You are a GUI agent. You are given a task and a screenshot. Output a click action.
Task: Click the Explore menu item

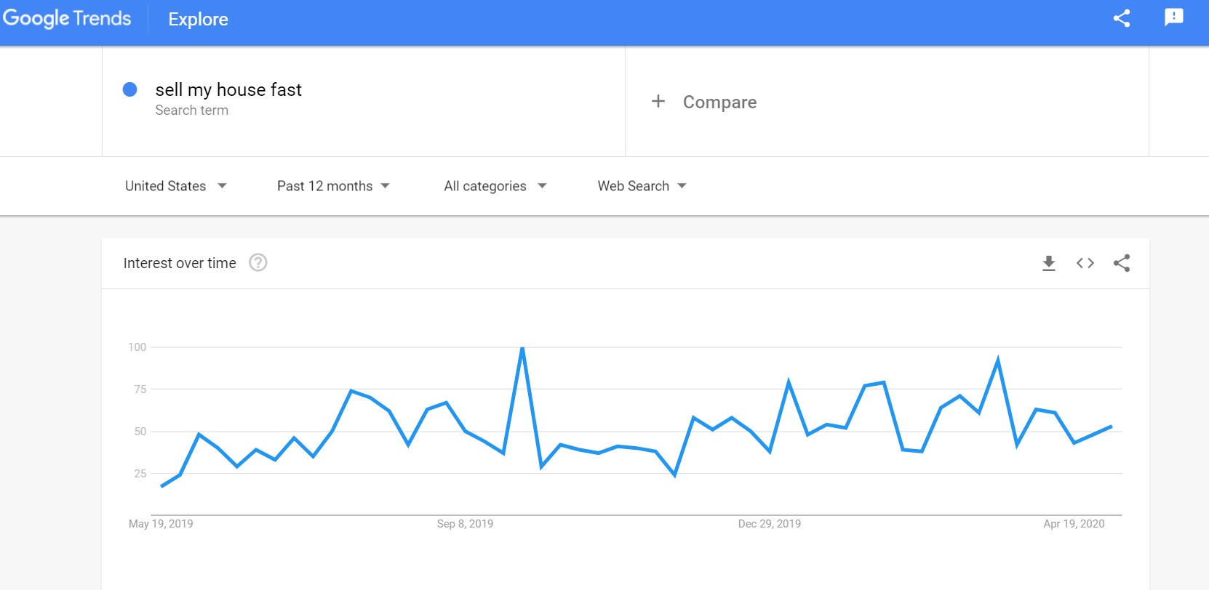(197, 20)
